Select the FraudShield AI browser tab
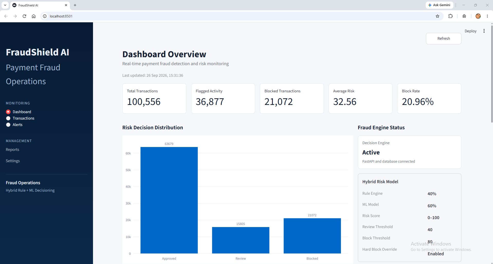Image resolution: width=493 pixels, height=264 pixels. pyautogui.click(x=40, y=5)
